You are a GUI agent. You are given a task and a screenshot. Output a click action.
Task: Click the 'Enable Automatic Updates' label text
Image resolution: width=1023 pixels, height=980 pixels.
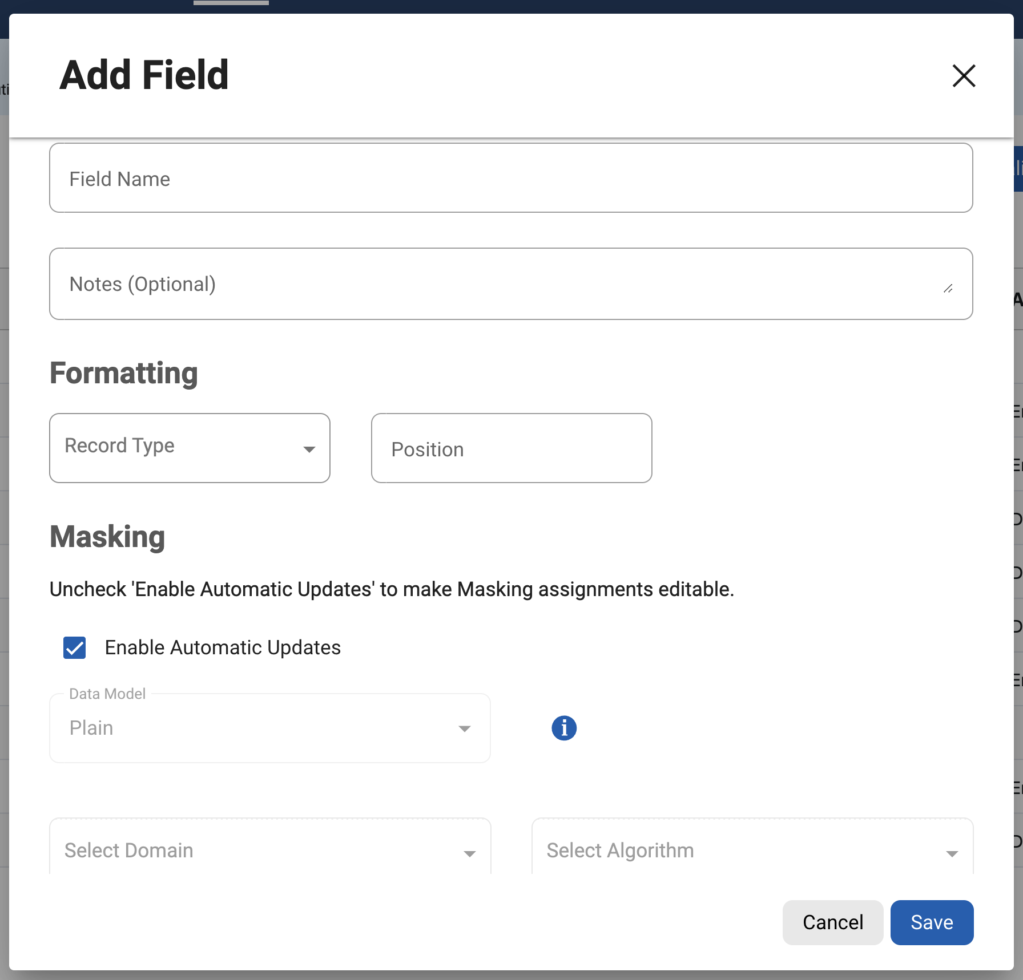(x=223, y=648)
